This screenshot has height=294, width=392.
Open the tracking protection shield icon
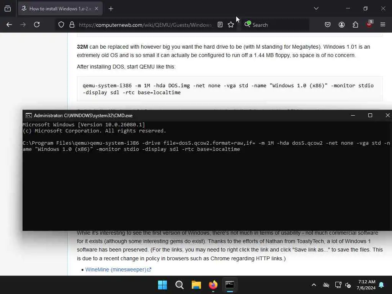click(x=61, y=24)
